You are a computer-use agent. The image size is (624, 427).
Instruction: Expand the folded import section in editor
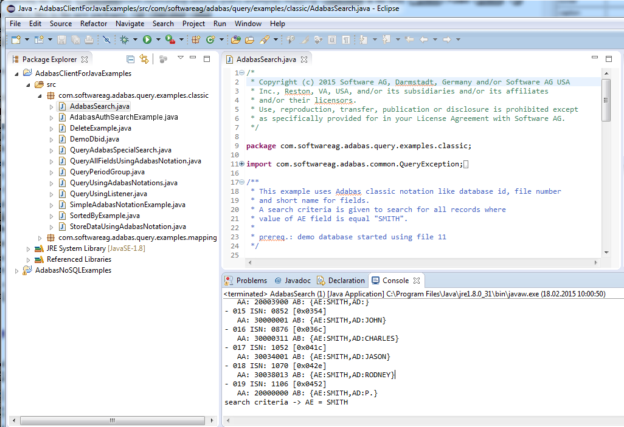(242, 164)
